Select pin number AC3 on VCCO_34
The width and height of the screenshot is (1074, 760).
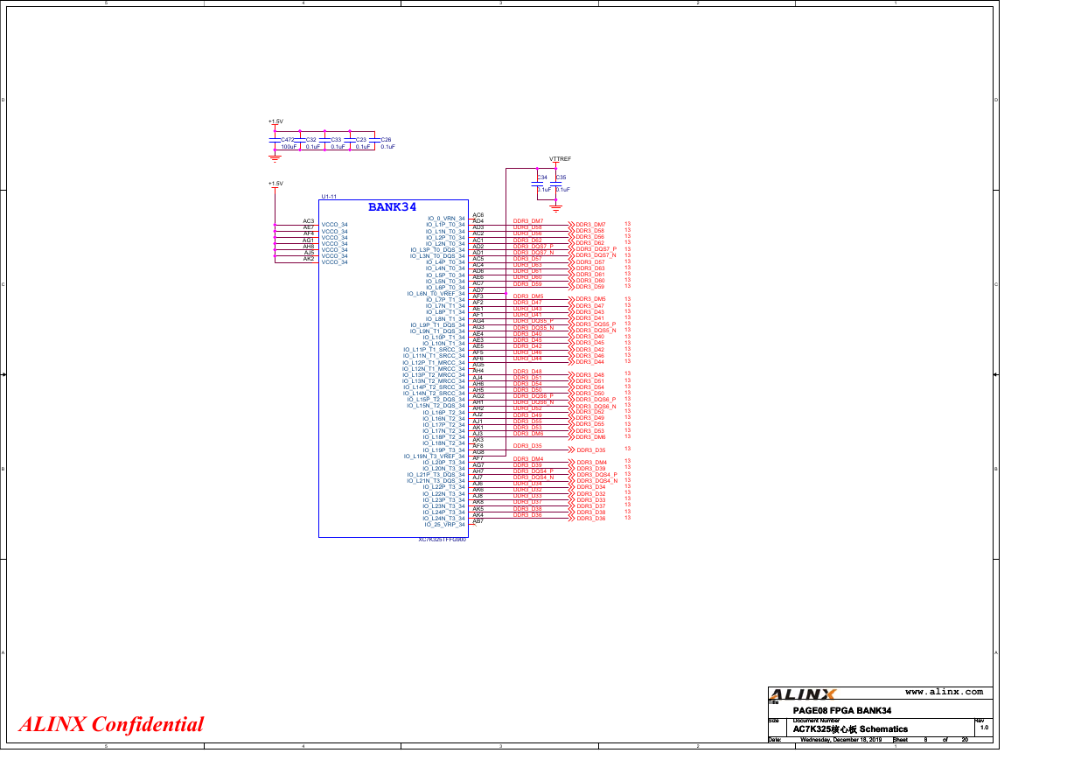pyautogui.click(x=308, y=221)
